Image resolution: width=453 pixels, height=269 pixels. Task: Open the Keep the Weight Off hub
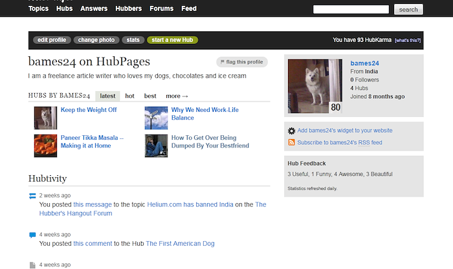(x=89, y=110)
